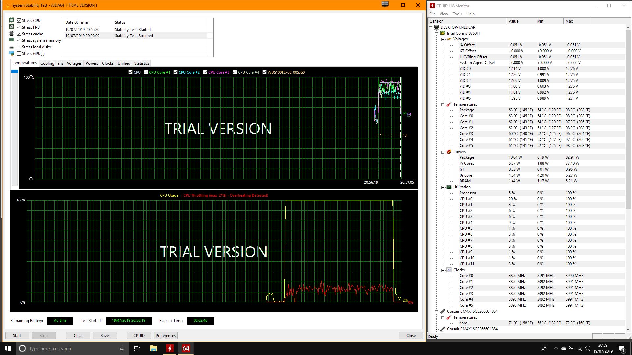632x355 pixels.
Task: Switch to AIDA64 via taskbar icon
Action: (186, 348)
